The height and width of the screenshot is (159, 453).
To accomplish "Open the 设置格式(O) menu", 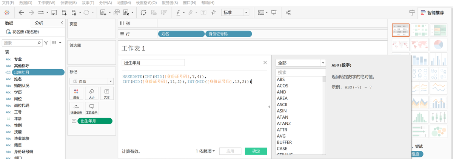I will pos(146,3).
